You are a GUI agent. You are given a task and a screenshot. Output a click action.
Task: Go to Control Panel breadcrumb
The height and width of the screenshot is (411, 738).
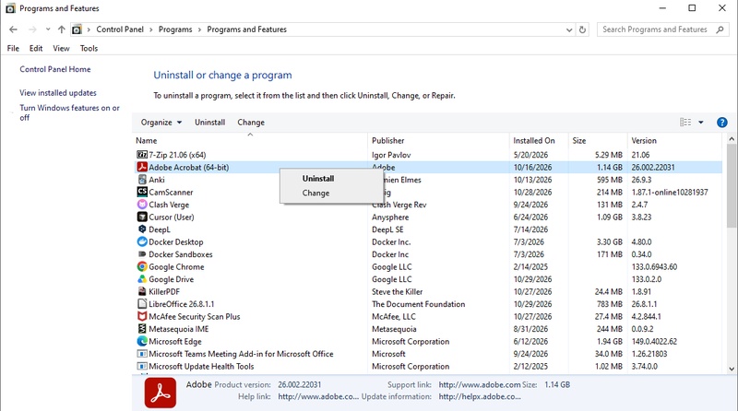(120, 29)
